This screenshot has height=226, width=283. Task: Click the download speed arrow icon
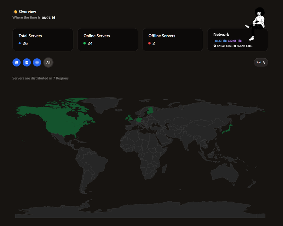pyautogui.click(x=235, y=46)
